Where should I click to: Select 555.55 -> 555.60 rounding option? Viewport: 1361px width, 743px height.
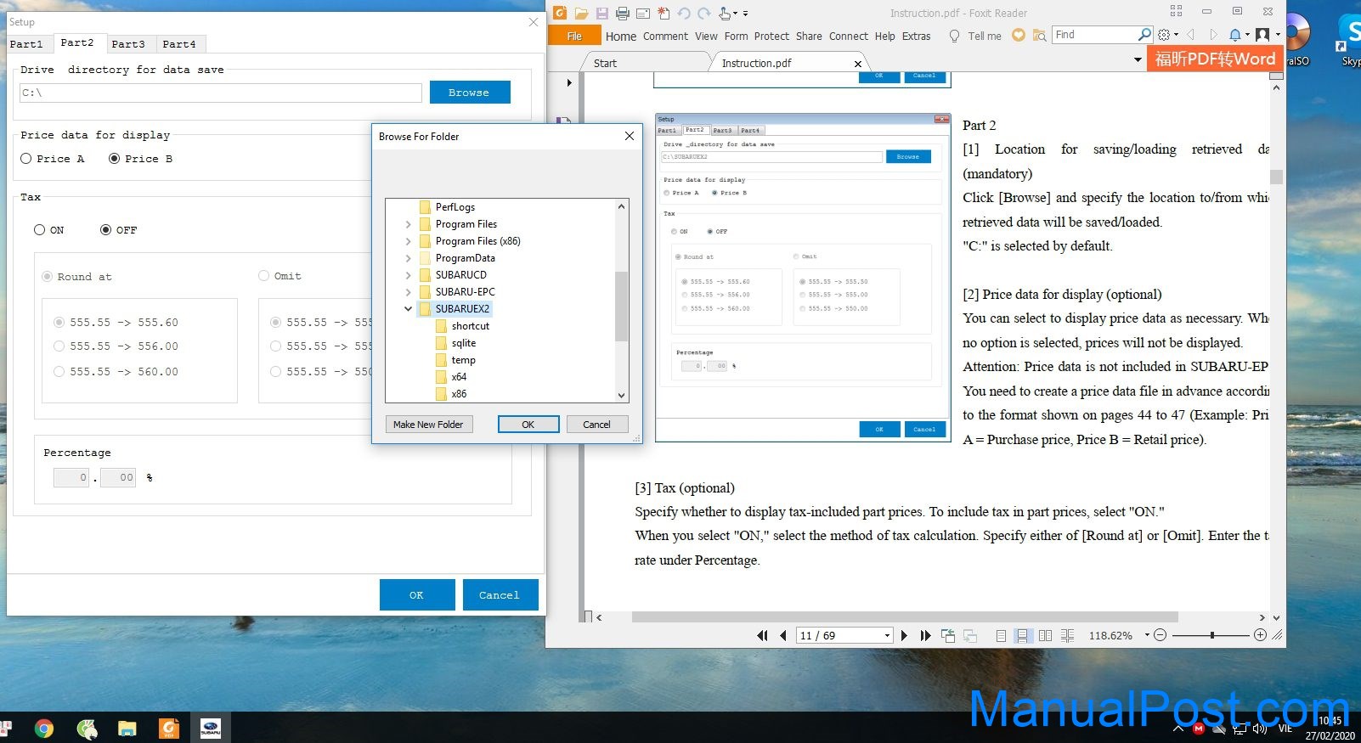59,323
